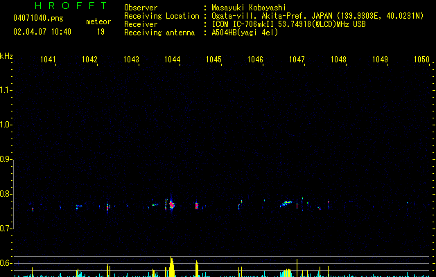Click the meteor count value 19
This screenshot has height=277, width=436.
101,32
